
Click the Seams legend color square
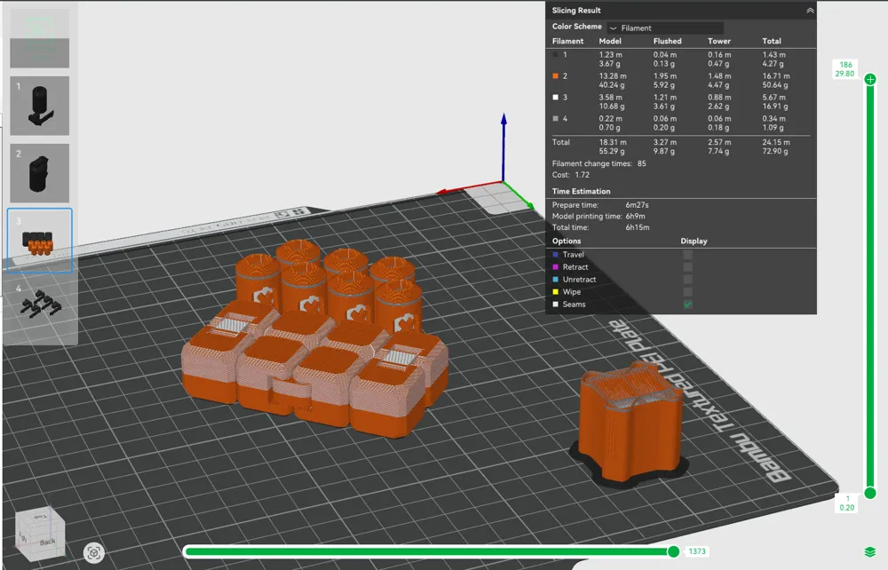tap(557, 305)
